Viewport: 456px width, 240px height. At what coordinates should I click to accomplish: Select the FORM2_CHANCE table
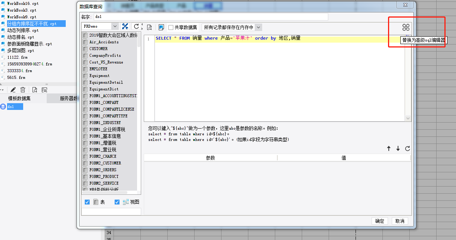pos(103,156)
